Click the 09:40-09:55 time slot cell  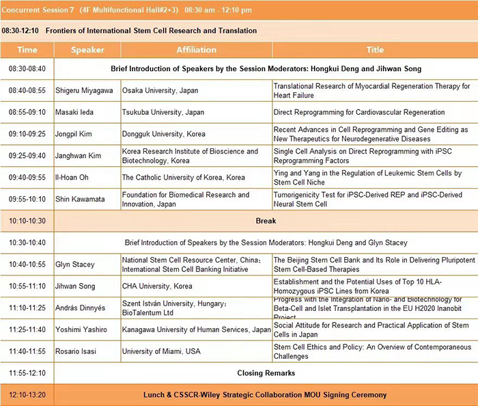click(x=27, y=177)
